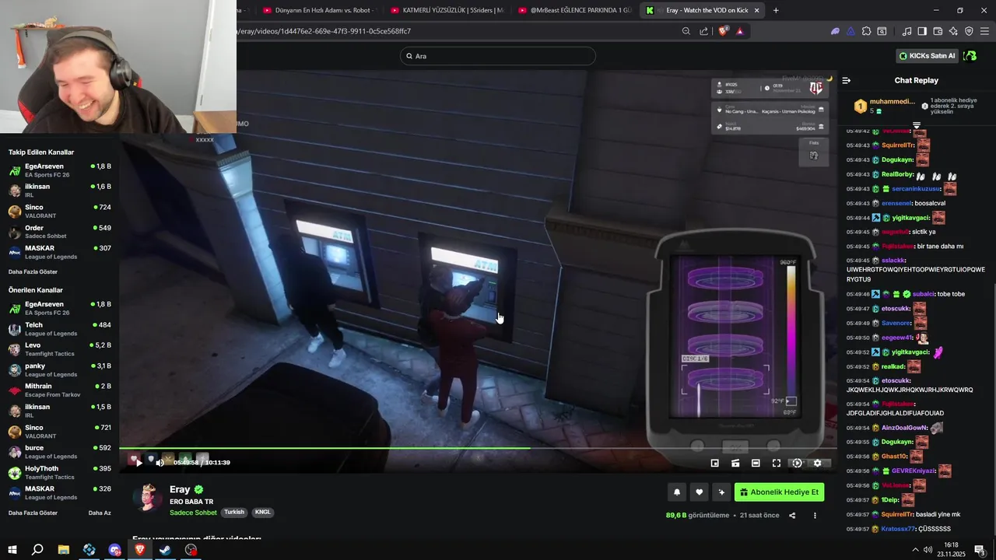Open the music note playlist icon
The height and width of the screenshot is (560, 996).
point(907,31)
